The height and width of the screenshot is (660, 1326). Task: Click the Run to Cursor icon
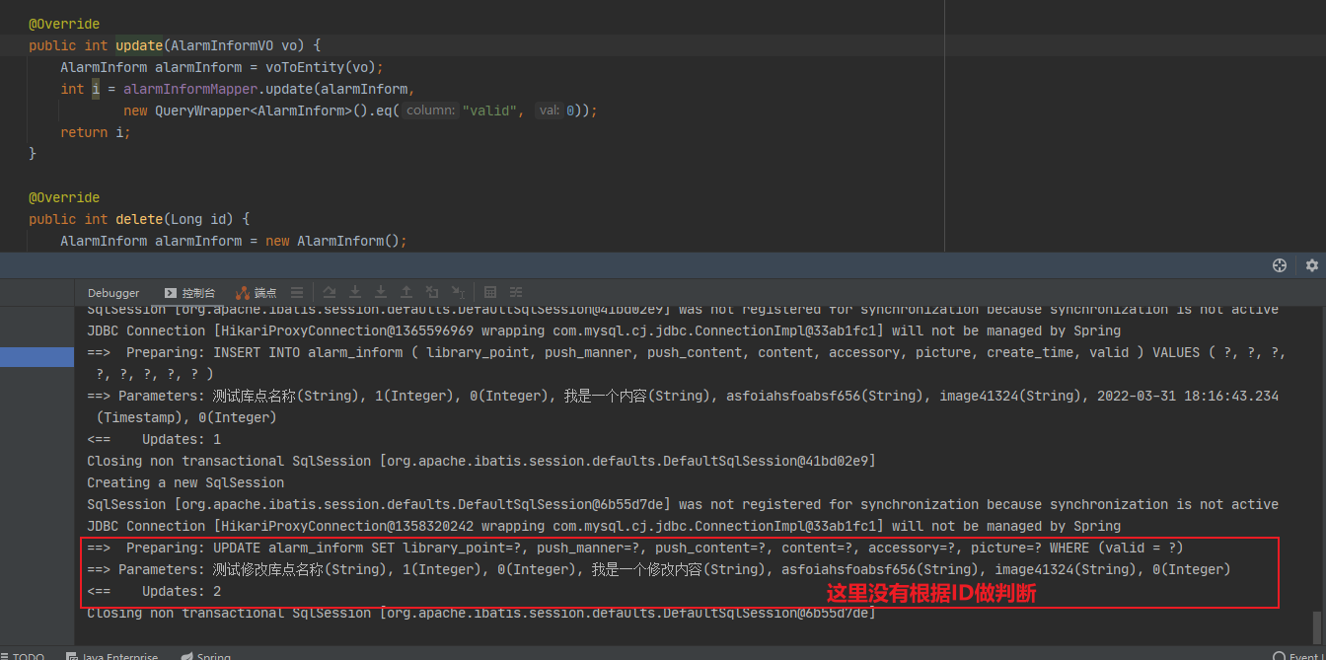459,293
